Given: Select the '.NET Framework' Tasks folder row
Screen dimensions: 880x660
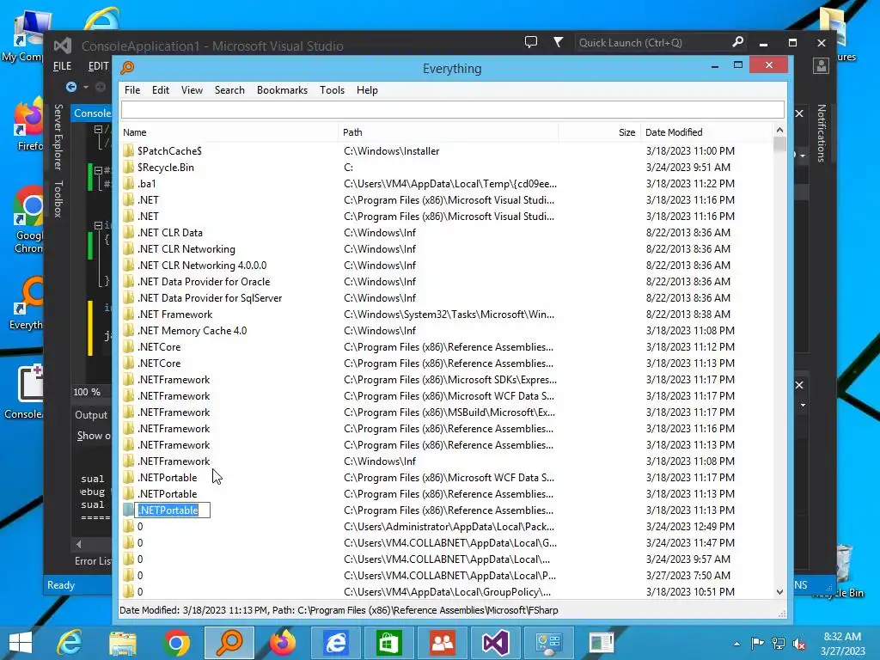Looking at the screenshot, I should tap(446, 315).
